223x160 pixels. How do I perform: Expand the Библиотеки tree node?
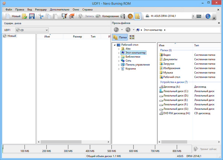click(x=119, y=57)
